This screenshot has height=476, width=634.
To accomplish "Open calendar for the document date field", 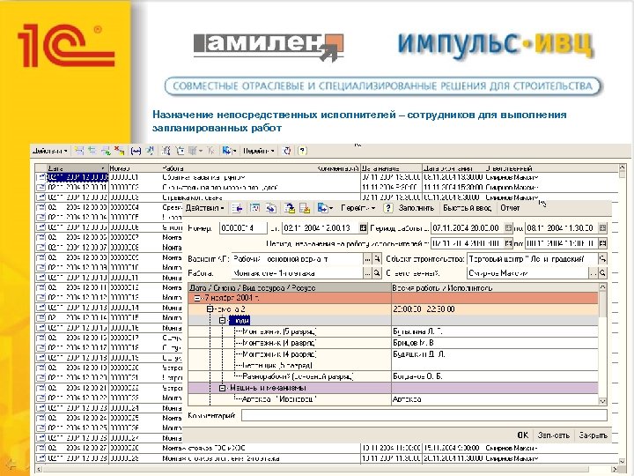I will [x=363, y=228].
